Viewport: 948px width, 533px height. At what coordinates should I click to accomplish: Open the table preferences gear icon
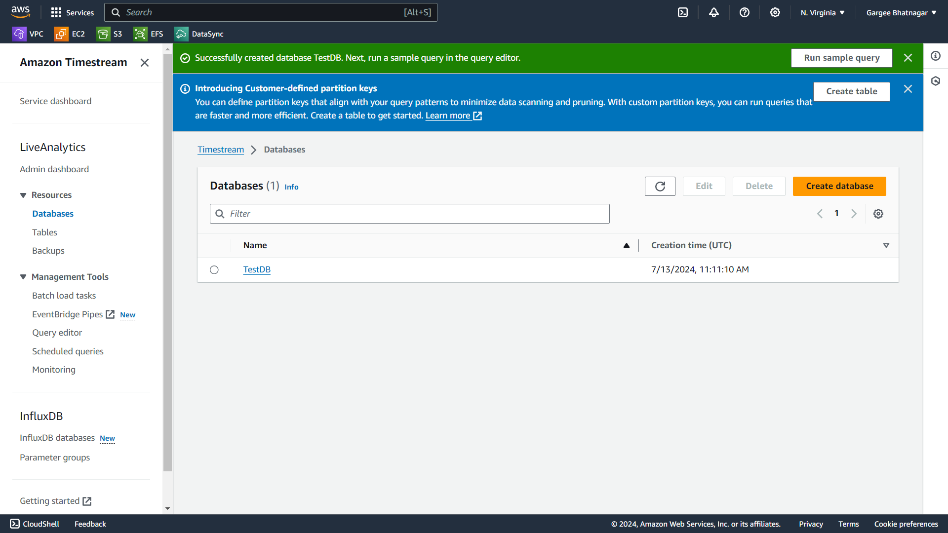point(878,214)
